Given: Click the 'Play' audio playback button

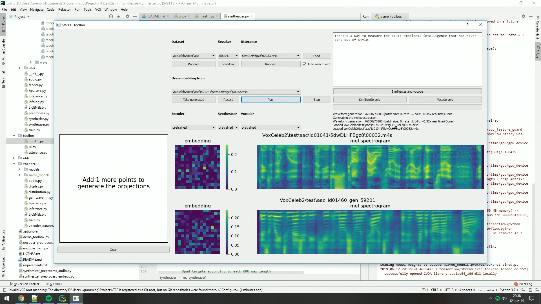Looking at the screenshot, I should pos(270,99).
